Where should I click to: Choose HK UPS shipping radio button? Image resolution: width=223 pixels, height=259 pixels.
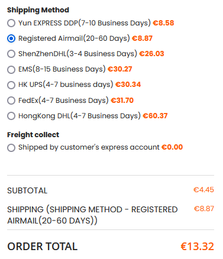pos(11,85)
